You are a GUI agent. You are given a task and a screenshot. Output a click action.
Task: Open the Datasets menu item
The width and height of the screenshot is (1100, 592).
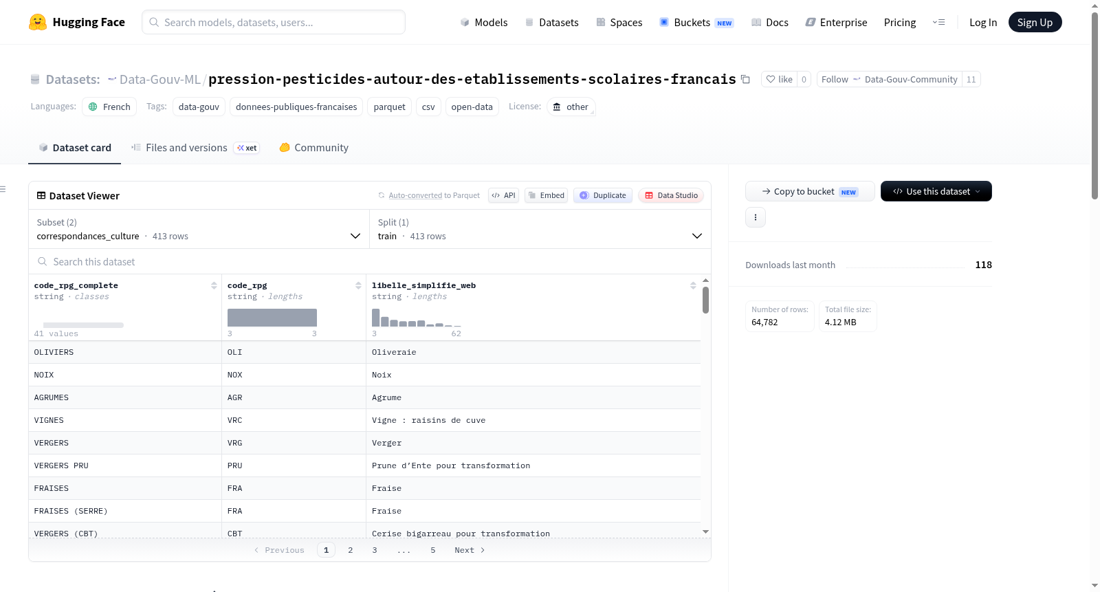click(552, 22)
